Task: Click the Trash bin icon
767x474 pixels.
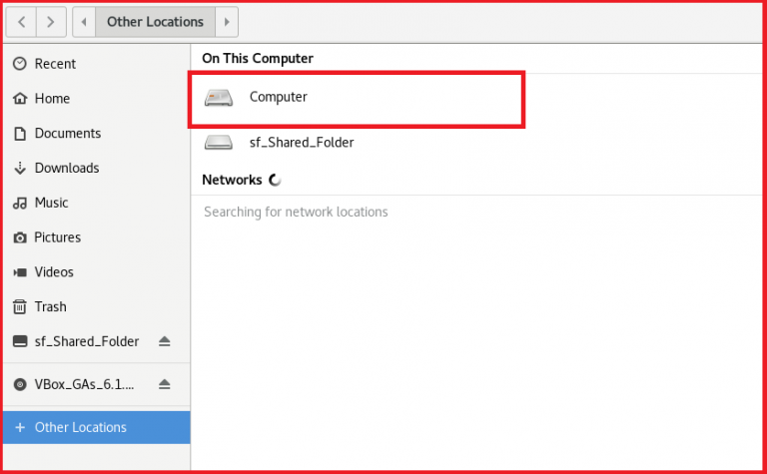Action: click(x=20, y=307)
